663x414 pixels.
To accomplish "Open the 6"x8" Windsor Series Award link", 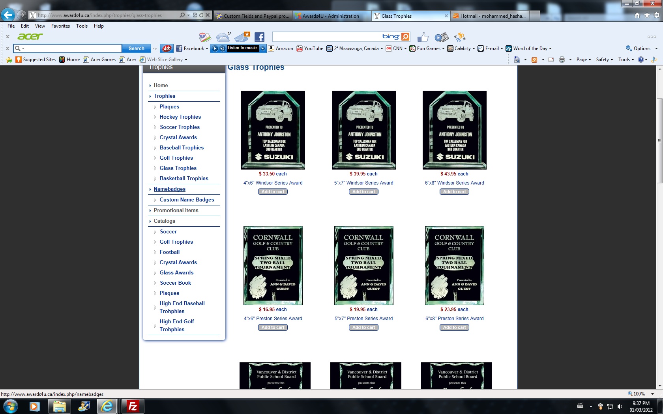I will coord(455,183).
